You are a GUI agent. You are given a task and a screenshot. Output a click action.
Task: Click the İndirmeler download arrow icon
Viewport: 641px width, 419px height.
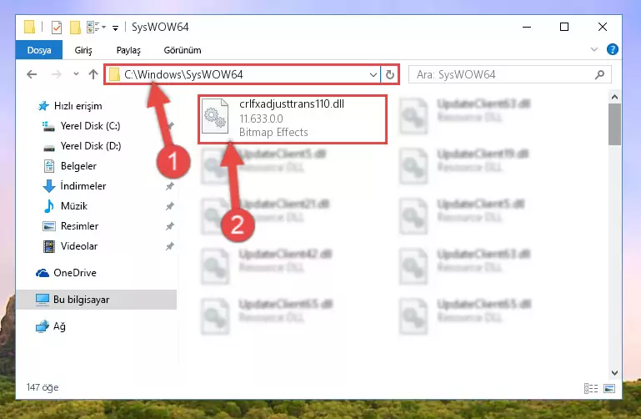tap(49, 186)
